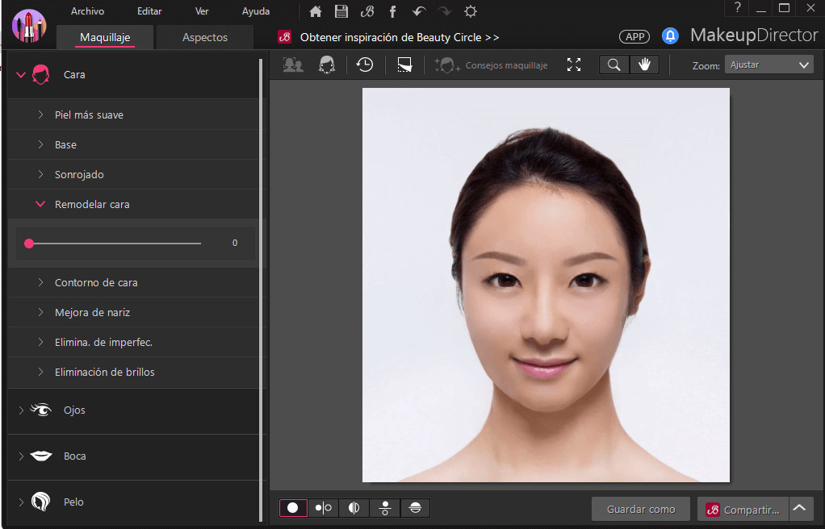Open Obtener inspiración de Beauty Circle link
The image size is (825, 529).
(x=400, y=37)
